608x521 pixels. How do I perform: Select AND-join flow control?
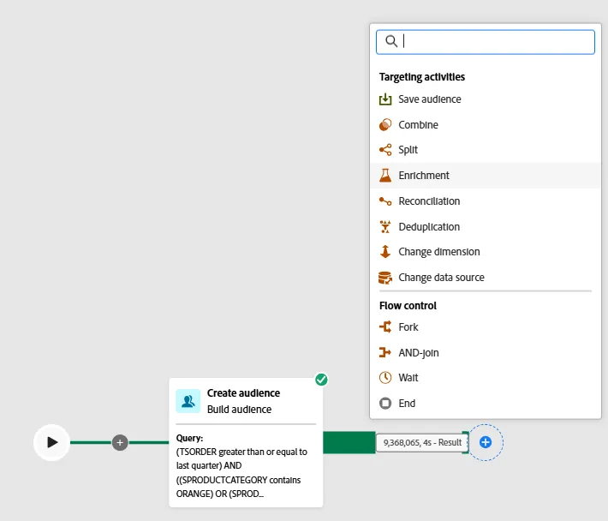pyautogui.click(x=485, y=352)
